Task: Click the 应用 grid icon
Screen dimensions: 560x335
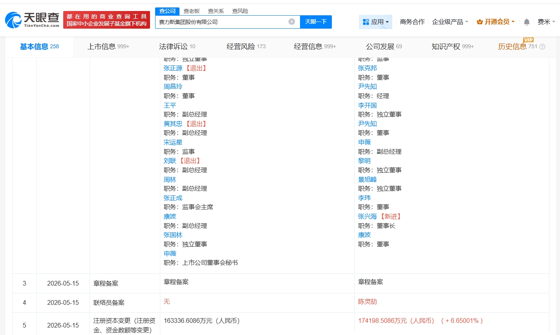Action: (366, 22)
